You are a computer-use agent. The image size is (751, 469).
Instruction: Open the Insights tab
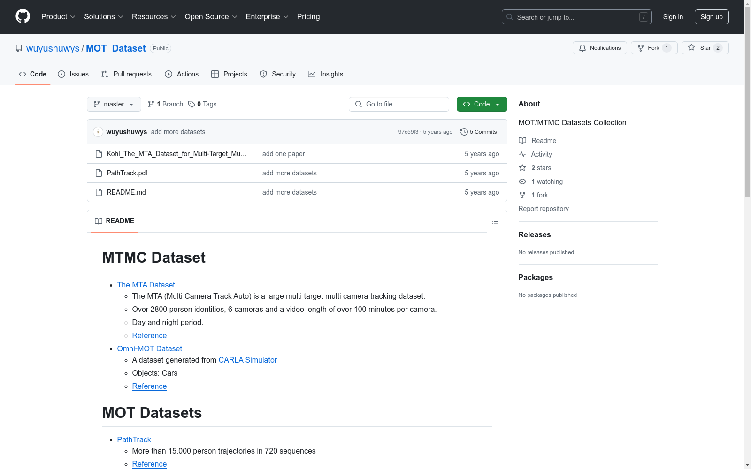[x=325, y=74]
